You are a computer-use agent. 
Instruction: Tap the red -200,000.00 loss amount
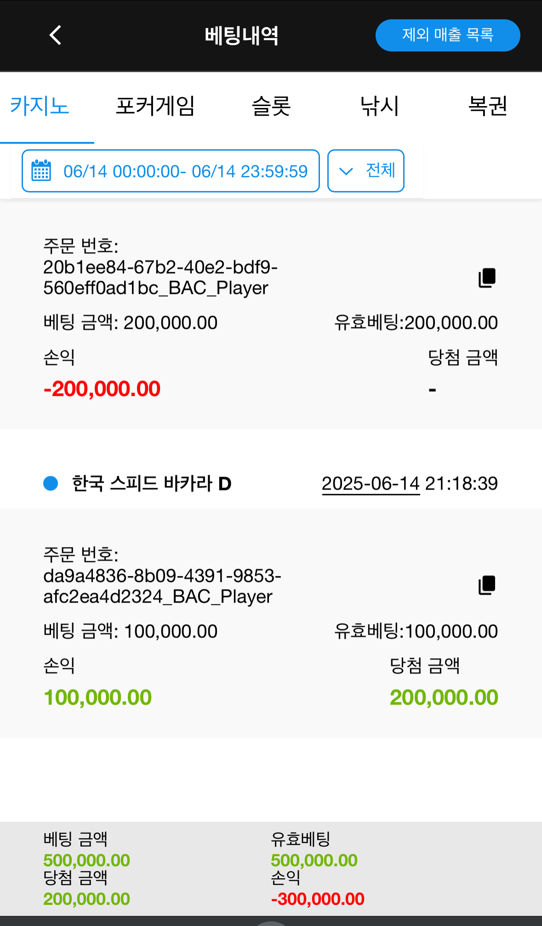pos(102,389)
